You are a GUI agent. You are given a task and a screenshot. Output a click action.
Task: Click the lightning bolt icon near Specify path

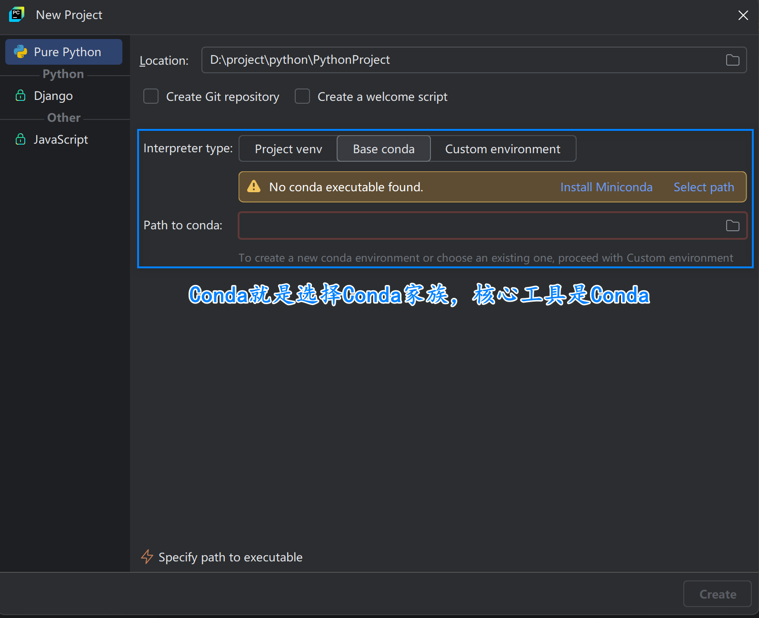pyautogui.click(x=147, y=557)
